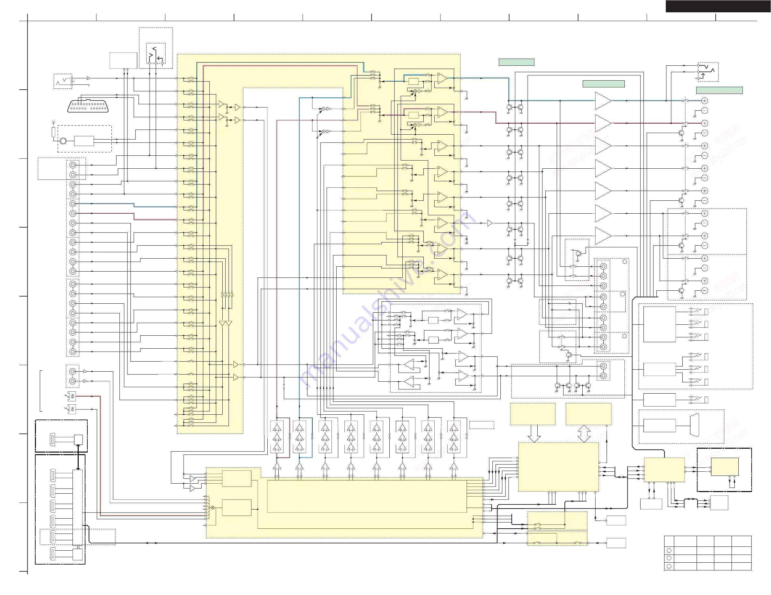Click the antenna symbol on the left
771x595 pixels.
coord(53,123)
